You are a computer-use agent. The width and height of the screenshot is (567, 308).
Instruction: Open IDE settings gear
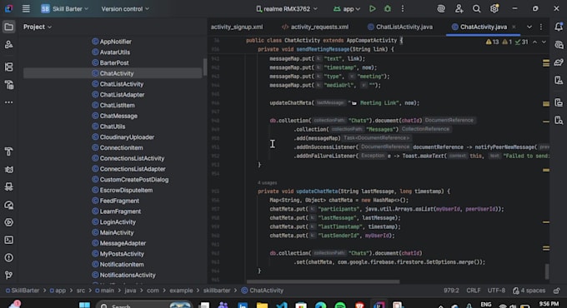[494, 8]
